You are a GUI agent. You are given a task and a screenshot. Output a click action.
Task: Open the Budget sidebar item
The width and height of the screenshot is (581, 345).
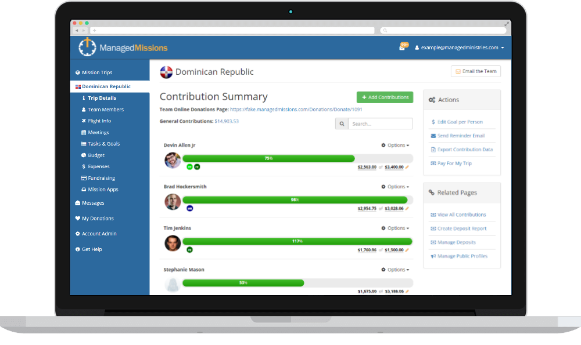coord(93,155)
